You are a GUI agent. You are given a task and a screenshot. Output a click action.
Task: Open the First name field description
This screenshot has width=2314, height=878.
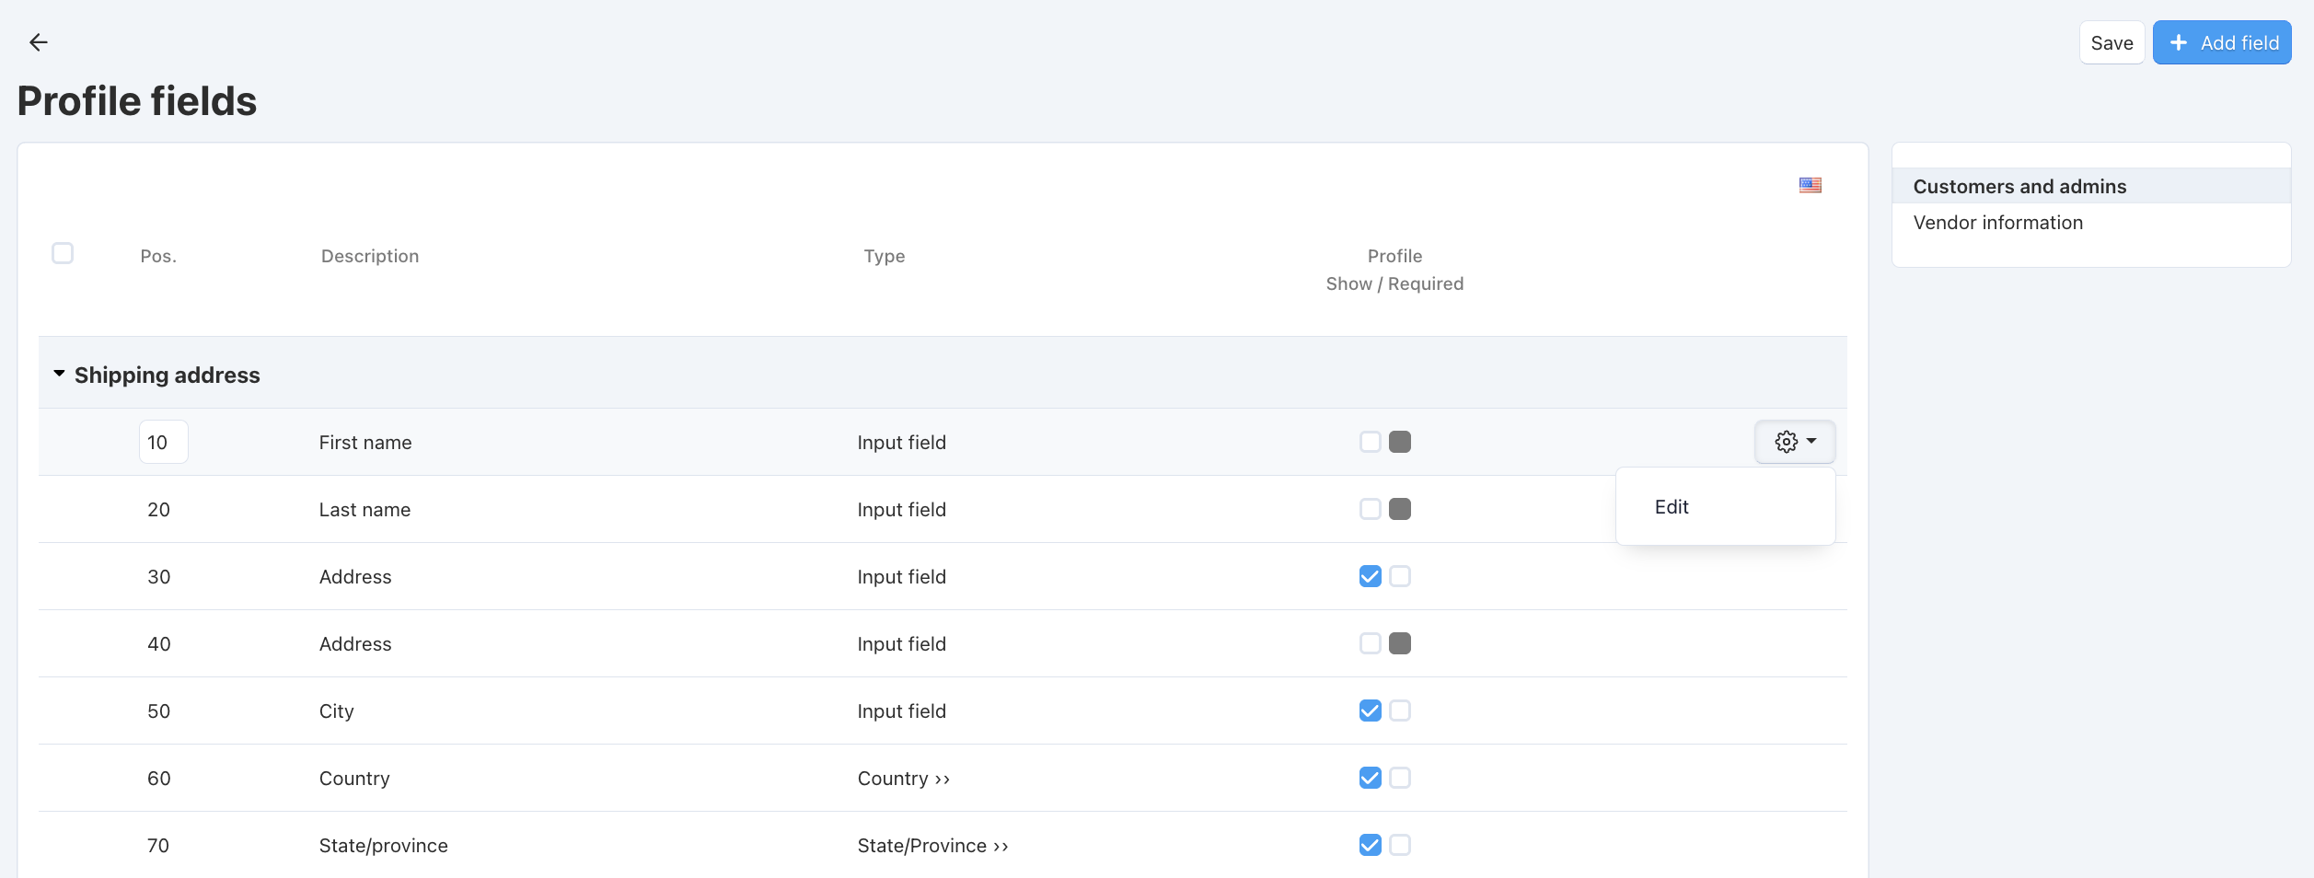click(x=365, y=443)
